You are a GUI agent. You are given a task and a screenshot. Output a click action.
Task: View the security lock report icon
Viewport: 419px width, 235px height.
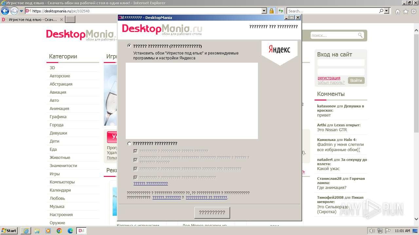[x=271, y=11]
